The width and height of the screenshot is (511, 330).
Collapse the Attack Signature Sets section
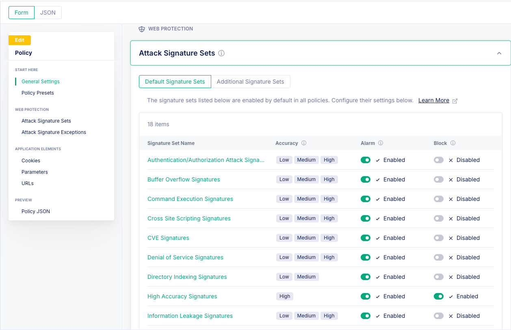(x=499, y=53)
